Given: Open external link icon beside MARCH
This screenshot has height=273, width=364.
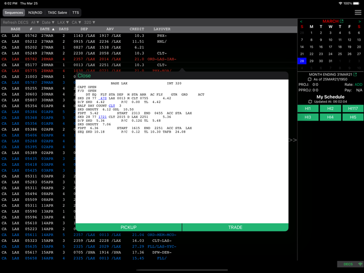Looking at the screenshot, I should (x=342, y=21).
